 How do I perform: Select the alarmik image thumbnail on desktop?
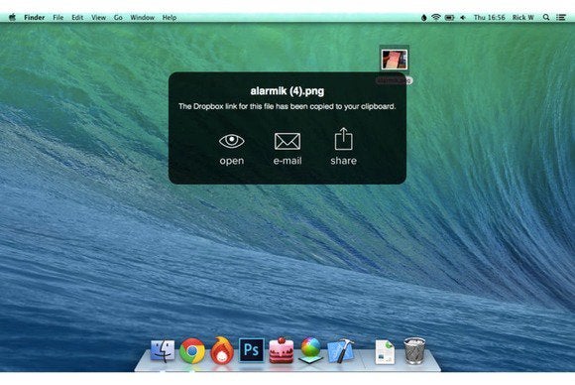point(395,60)
